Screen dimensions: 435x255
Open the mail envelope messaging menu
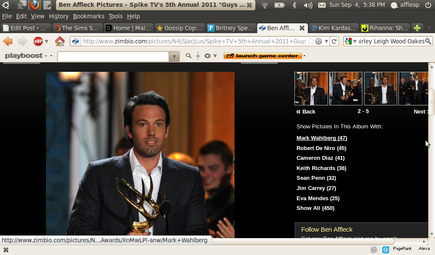[322, 5]
